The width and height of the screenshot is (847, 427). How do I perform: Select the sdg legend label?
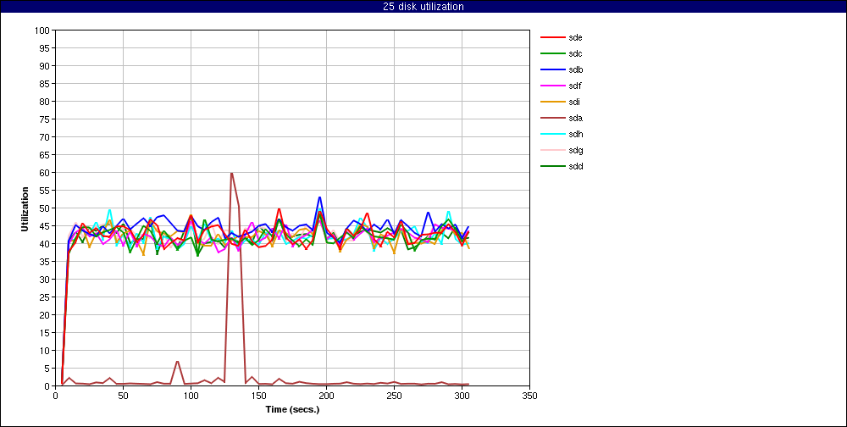point(575,150)
